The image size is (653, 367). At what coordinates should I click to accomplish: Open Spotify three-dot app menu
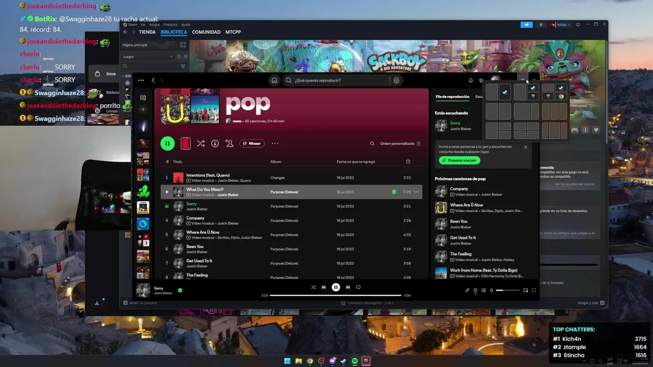[x=141, y=80]
